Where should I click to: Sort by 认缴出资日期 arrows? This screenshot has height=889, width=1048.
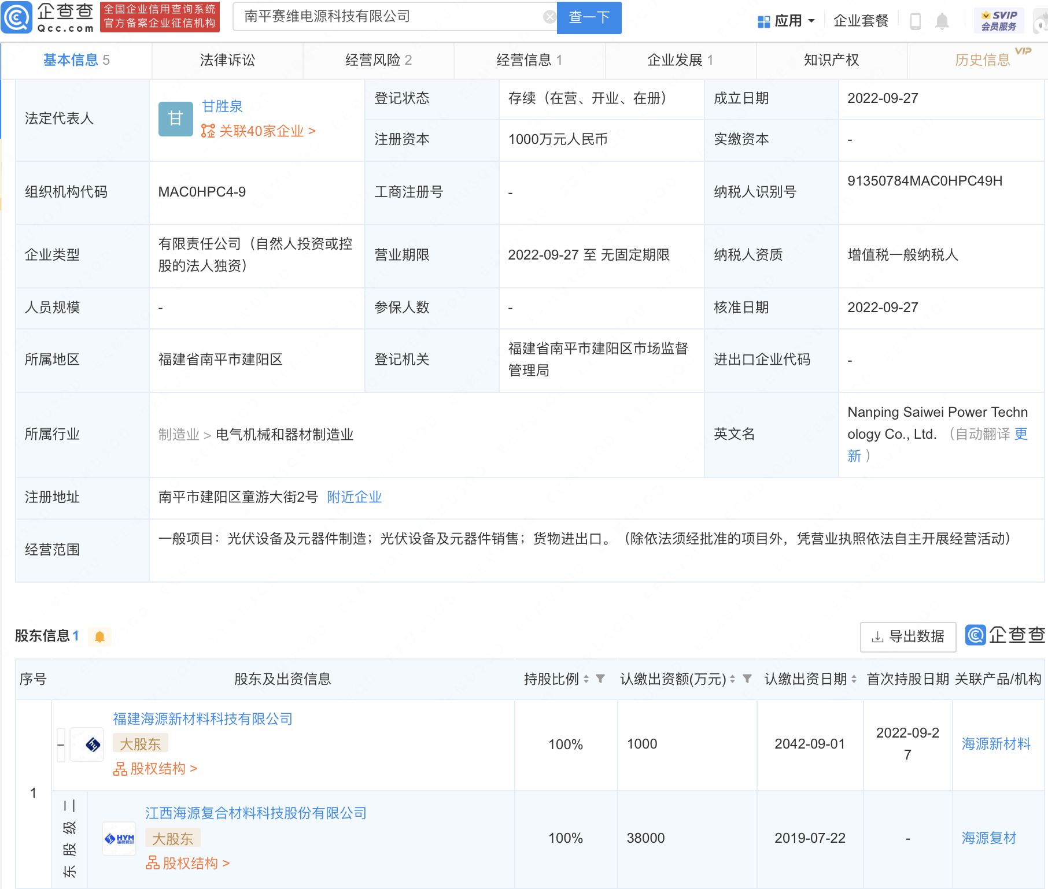tap(854, 679)
